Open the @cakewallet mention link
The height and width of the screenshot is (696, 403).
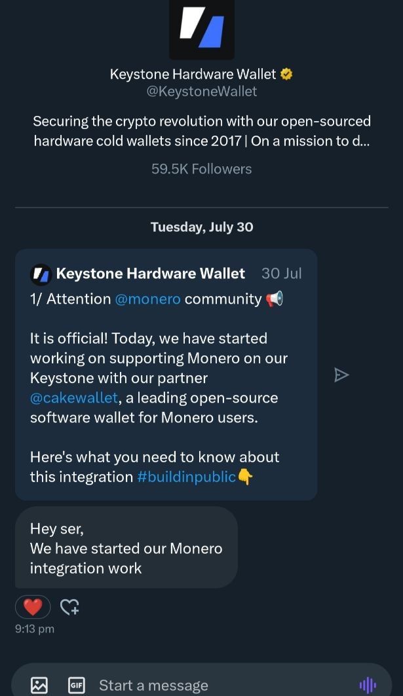(73, 398)
